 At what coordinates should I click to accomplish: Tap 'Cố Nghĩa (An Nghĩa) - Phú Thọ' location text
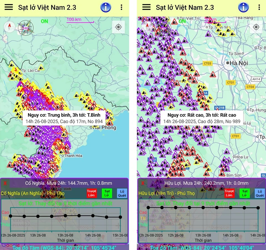click(x=33, y=193)
